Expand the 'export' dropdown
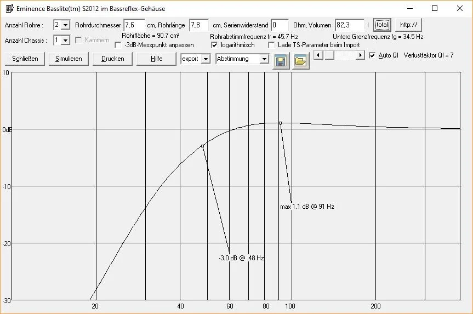 pos(206,59)
